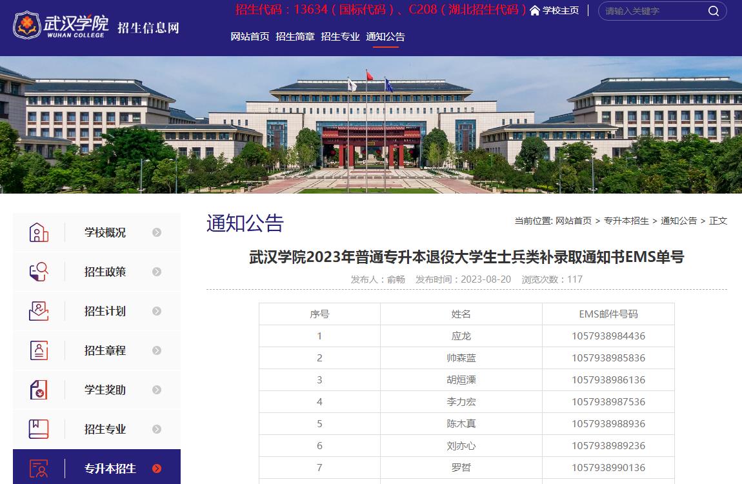Select name cell 帅森蓝
This screenshot has width=742, height=484.
tap(461, 358)
